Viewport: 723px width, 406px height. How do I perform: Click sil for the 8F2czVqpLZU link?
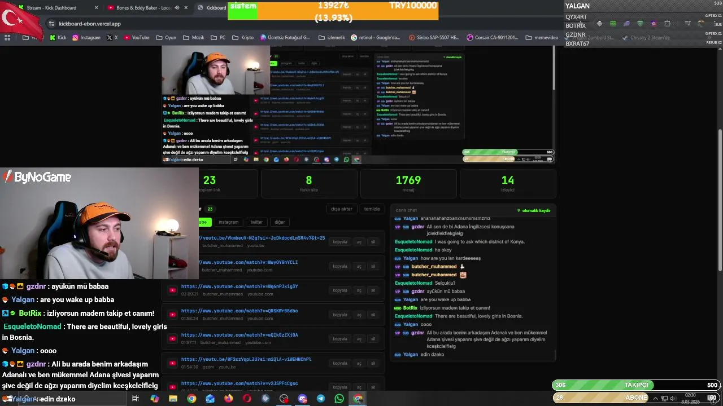[x=373, y=363]
